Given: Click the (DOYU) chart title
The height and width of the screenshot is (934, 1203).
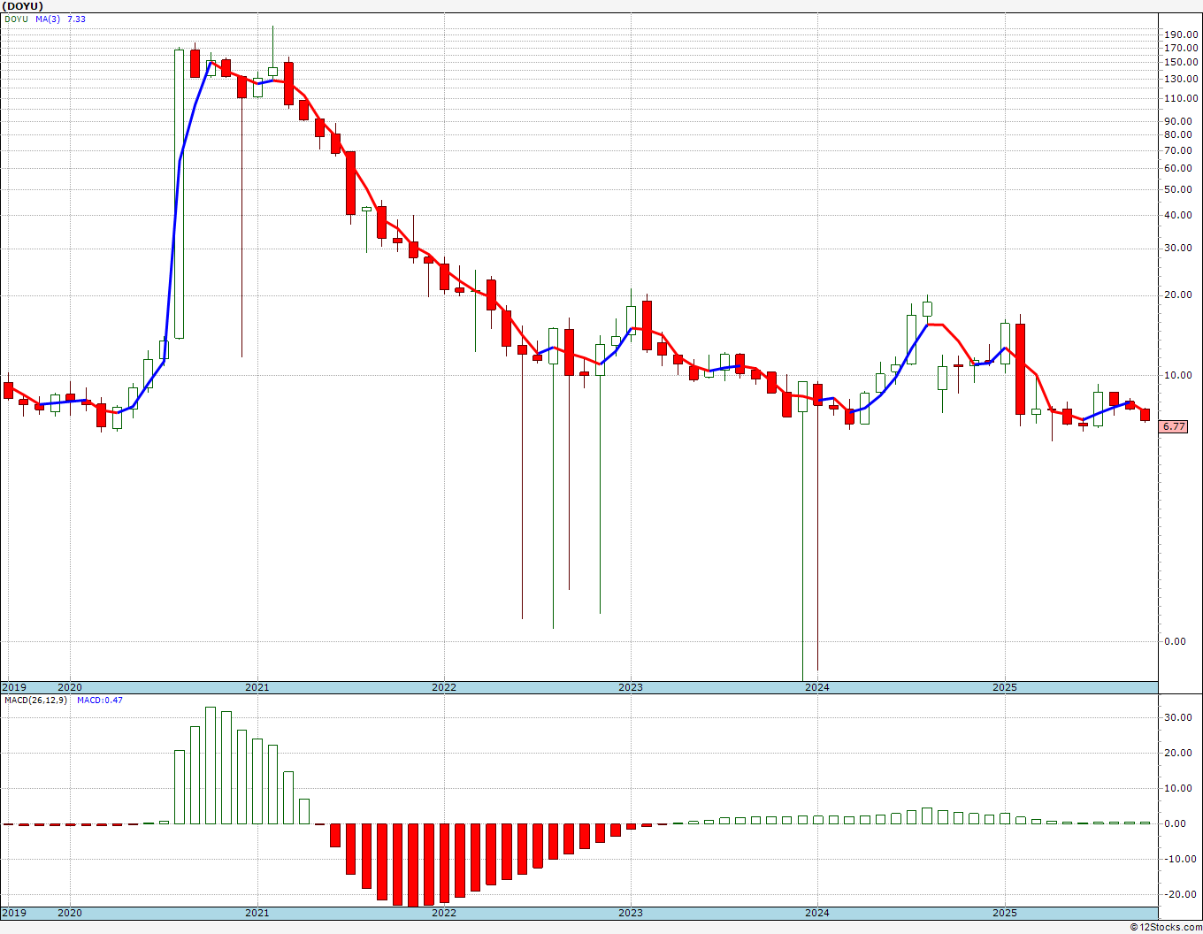Looking at the screenshot, I should (23, 6).
